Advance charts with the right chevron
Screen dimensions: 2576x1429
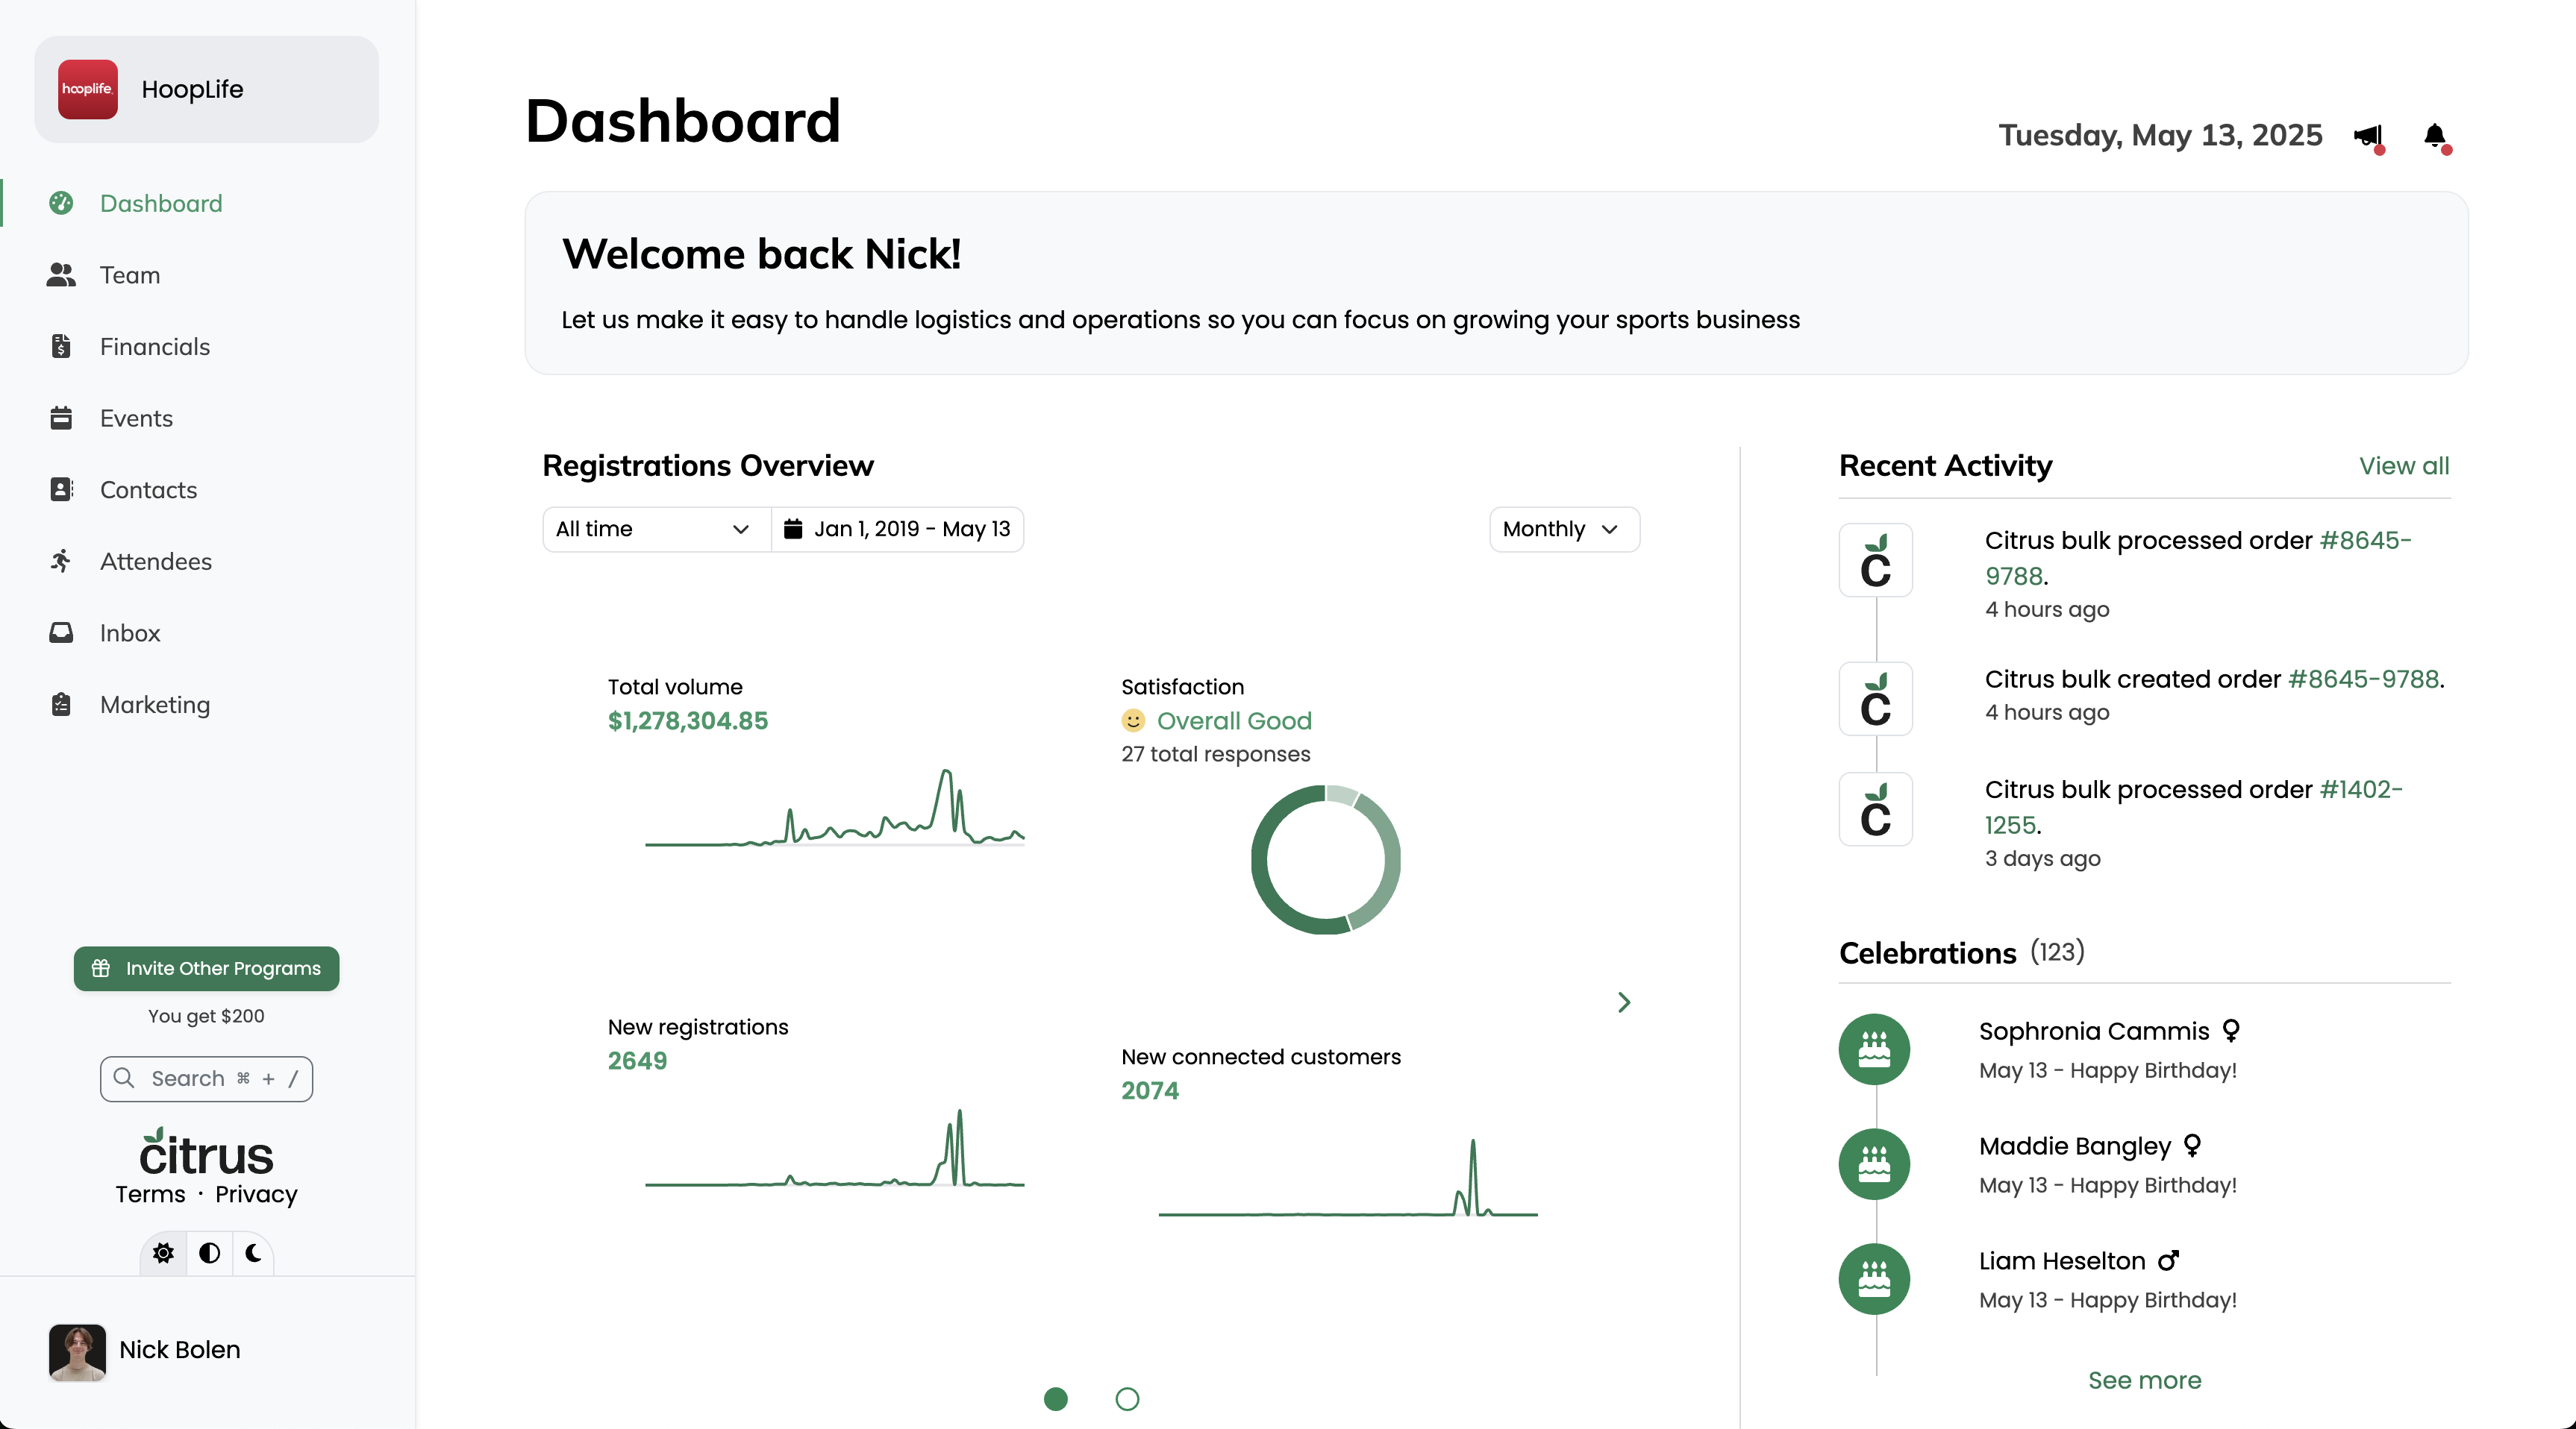click(1624, 1002)
